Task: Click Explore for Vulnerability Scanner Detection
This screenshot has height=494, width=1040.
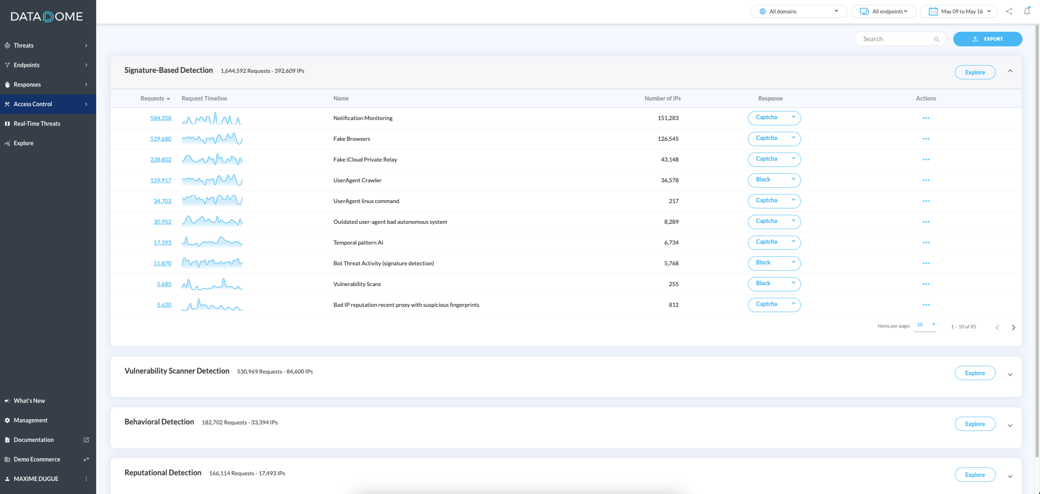Action: click(x=975, y=373)
